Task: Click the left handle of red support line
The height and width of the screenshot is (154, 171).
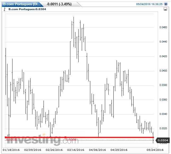Action: point(6,137)
